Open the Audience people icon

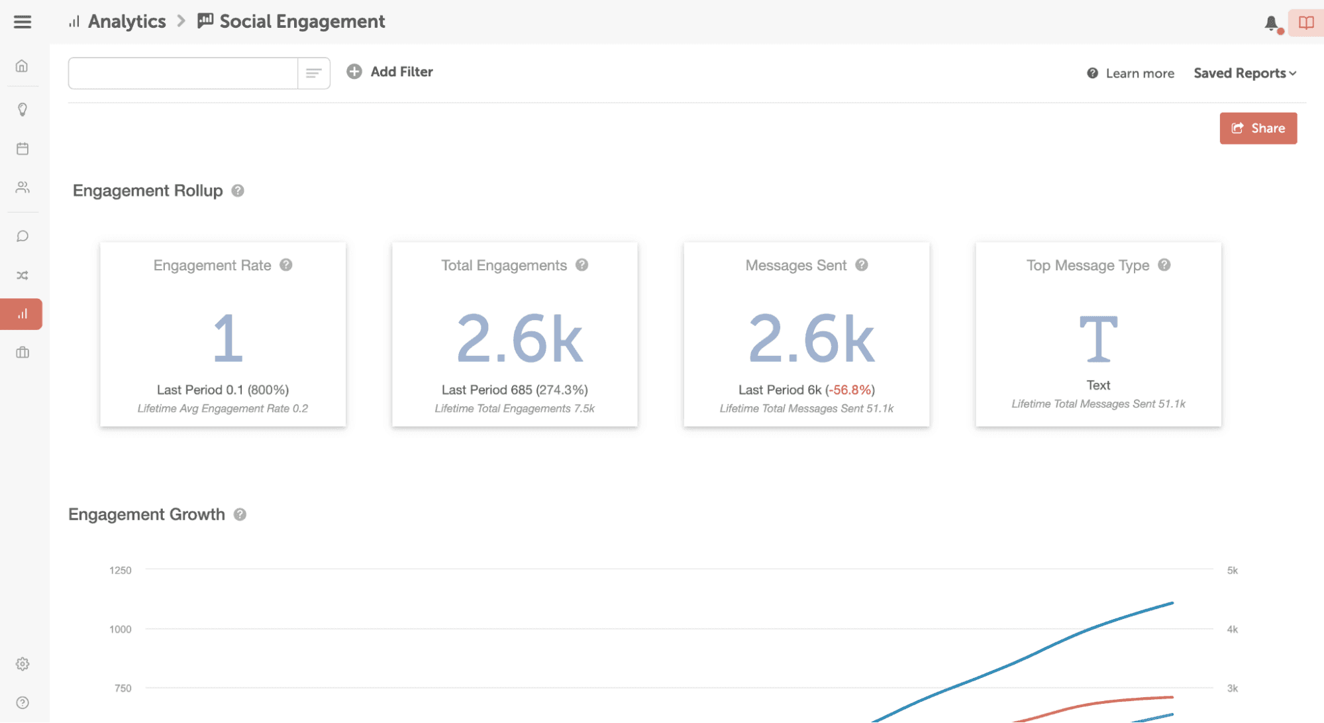(x=22, y=188)
